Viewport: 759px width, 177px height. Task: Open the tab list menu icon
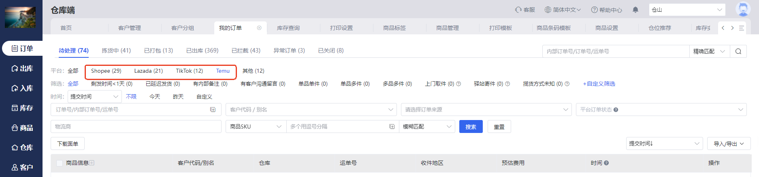742,28
